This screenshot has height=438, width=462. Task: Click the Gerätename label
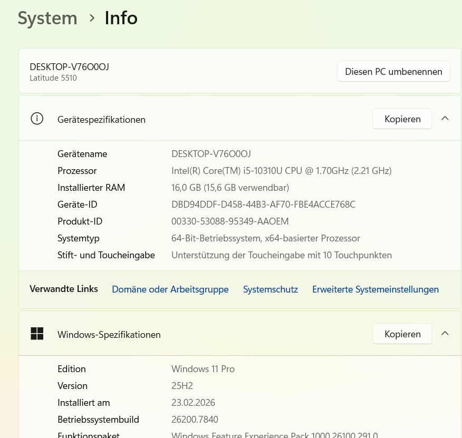click(82, 154)
